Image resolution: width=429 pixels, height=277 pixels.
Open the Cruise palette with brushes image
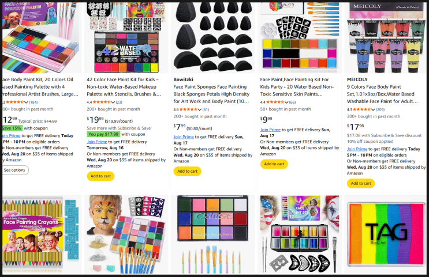[213, 234]
